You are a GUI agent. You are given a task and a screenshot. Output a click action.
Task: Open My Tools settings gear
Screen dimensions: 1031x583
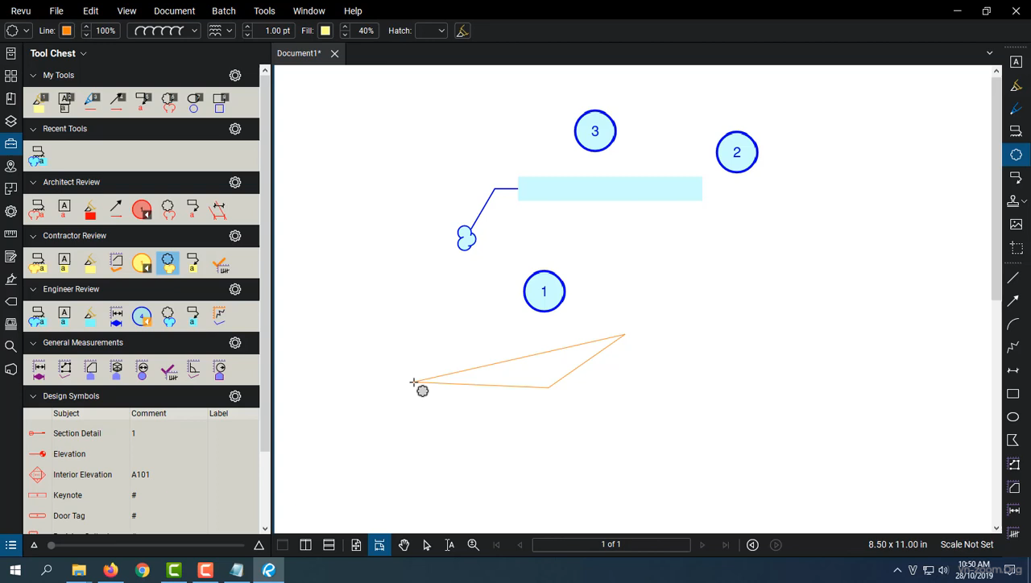235,76
